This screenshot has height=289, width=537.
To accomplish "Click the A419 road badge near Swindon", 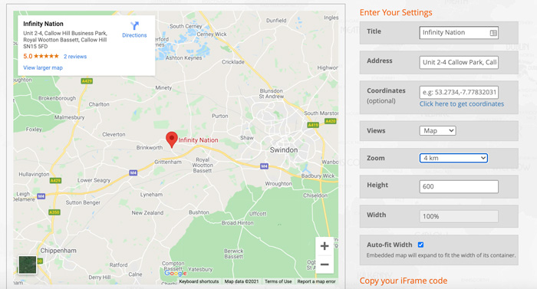I will pyautogui.click(x=313, y=125).
